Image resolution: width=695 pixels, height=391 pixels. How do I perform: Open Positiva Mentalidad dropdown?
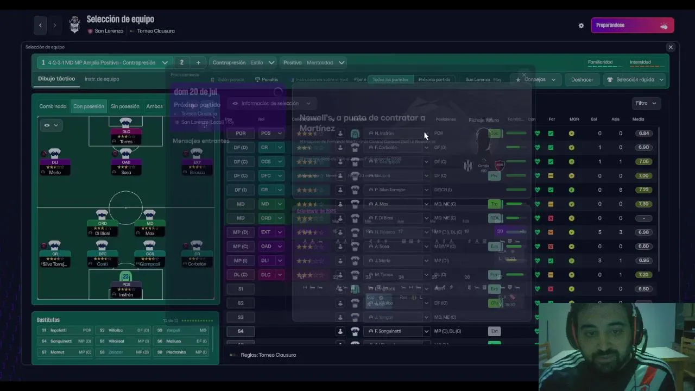click(x=313, y=62)
